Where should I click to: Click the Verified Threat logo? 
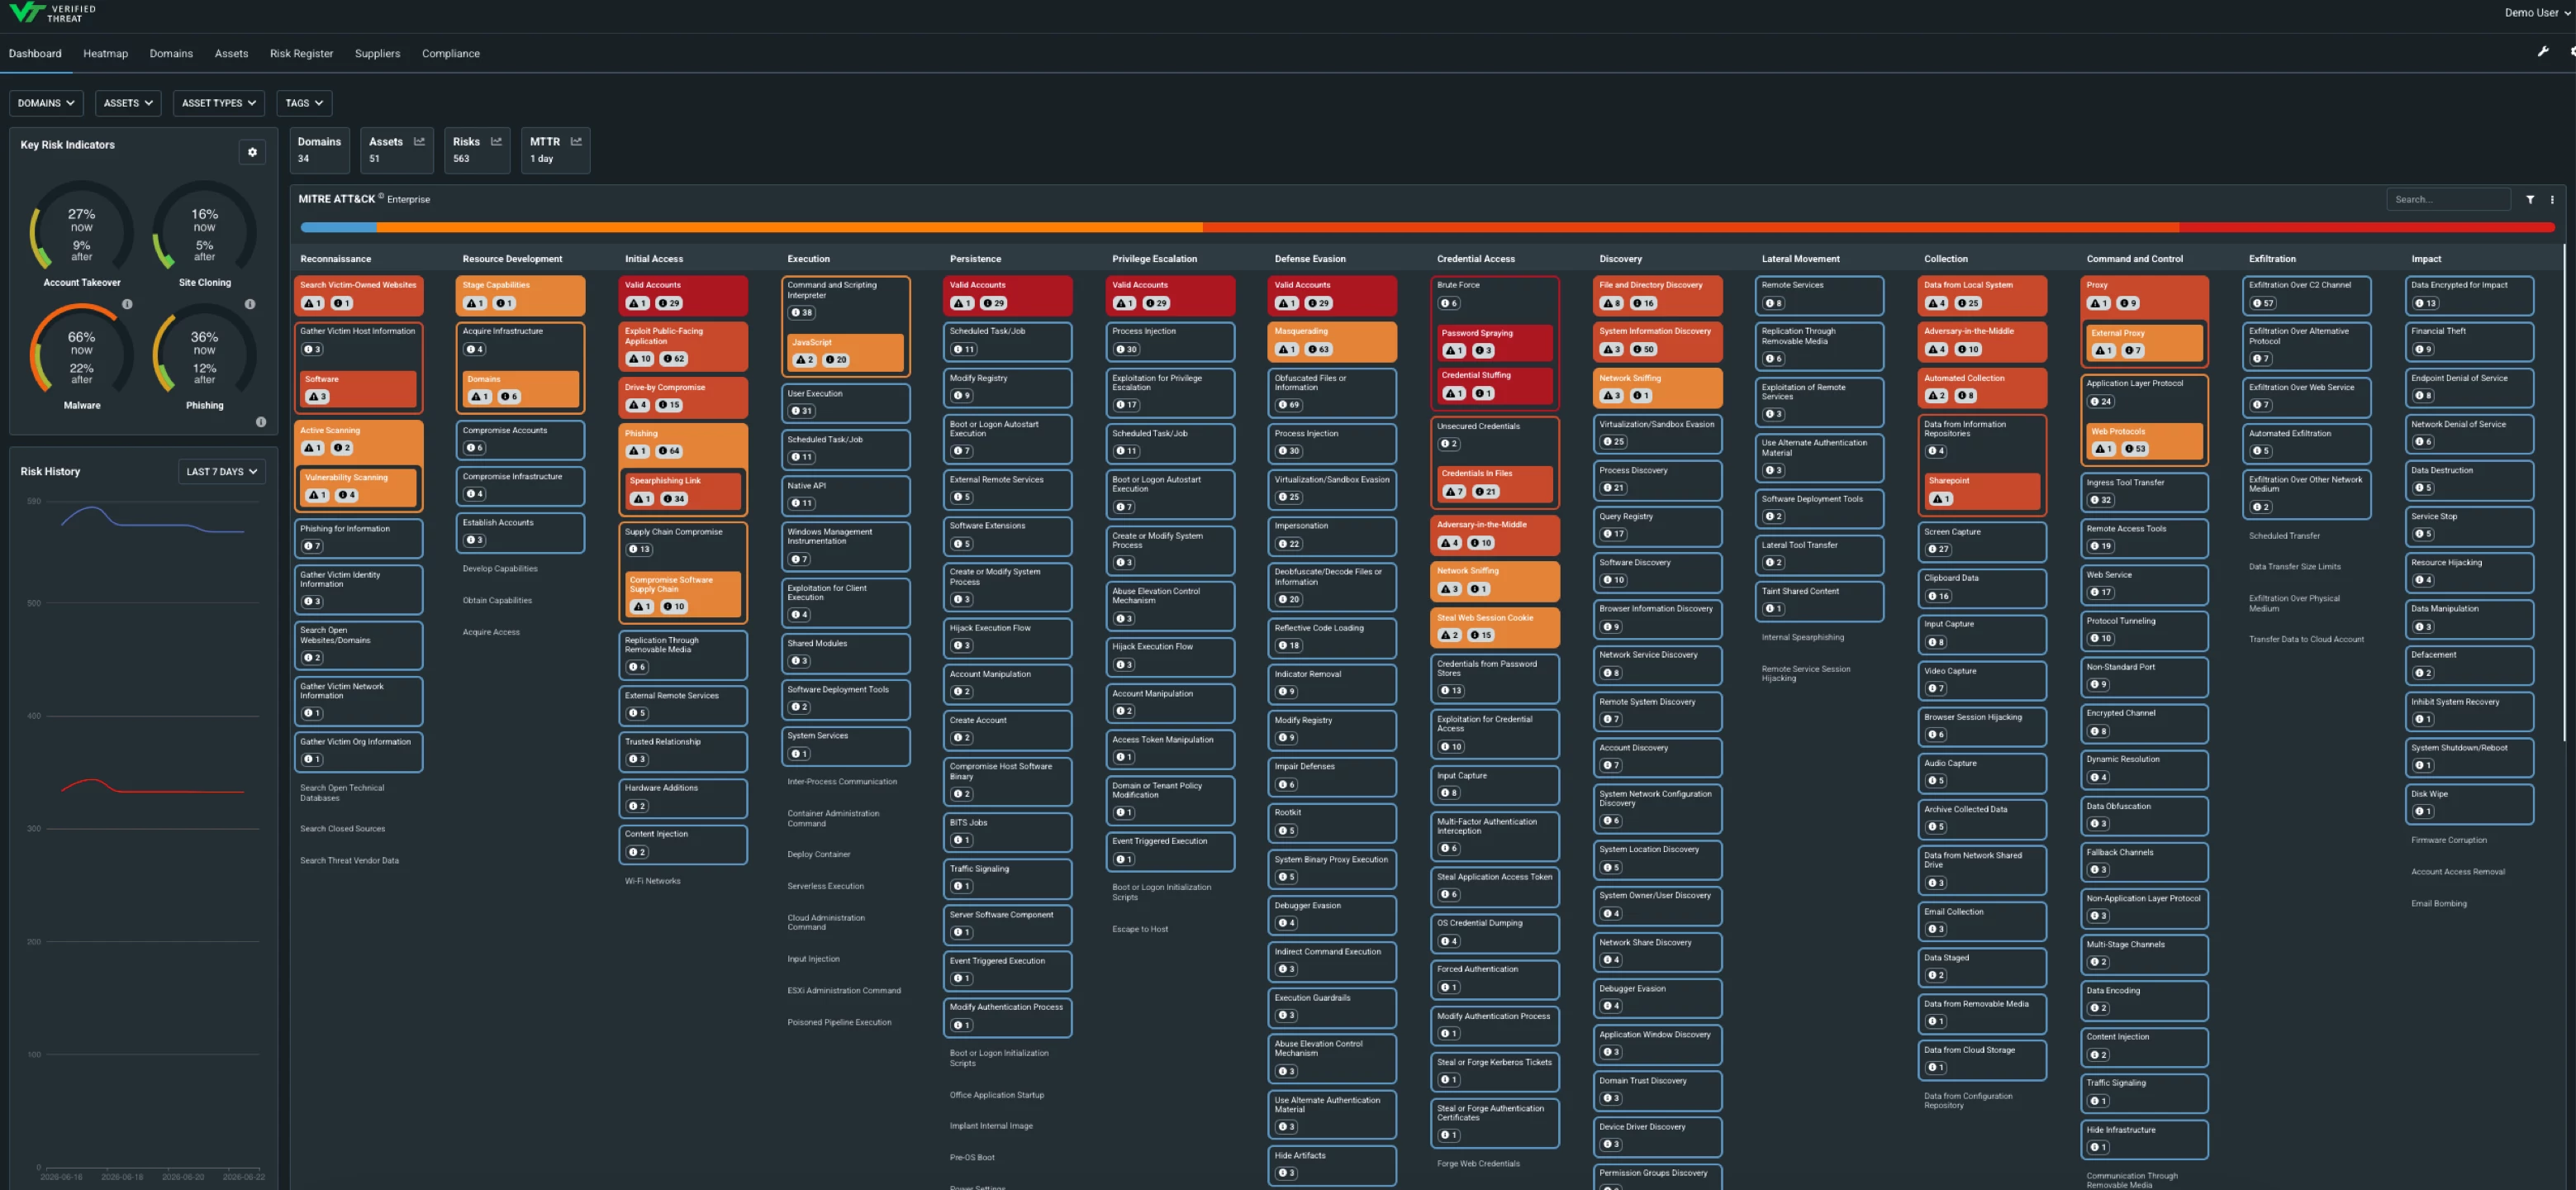52,13
